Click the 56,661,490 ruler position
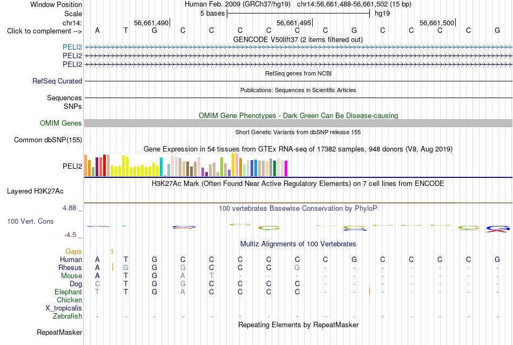 [x=151, y=23]
